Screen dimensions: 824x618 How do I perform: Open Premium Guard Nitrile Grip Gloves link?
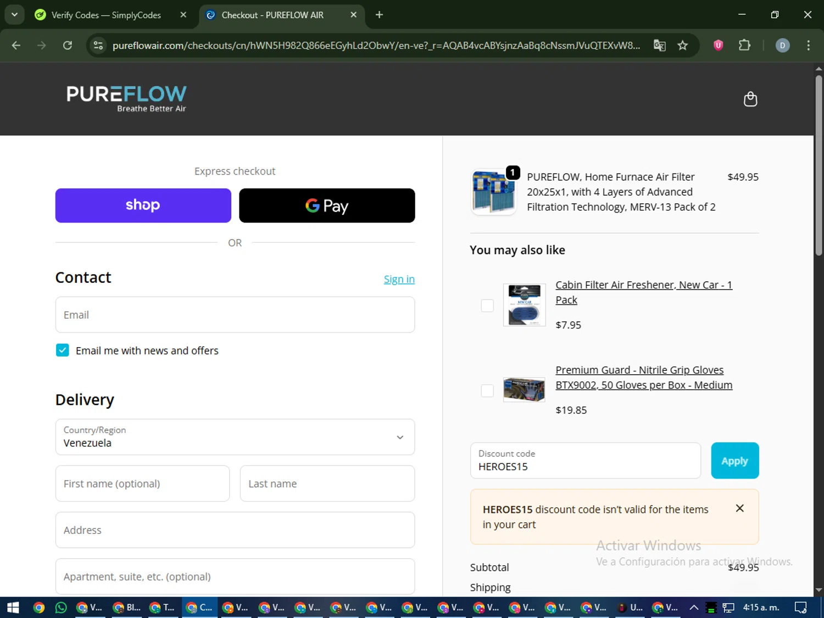tap(644, 377)
